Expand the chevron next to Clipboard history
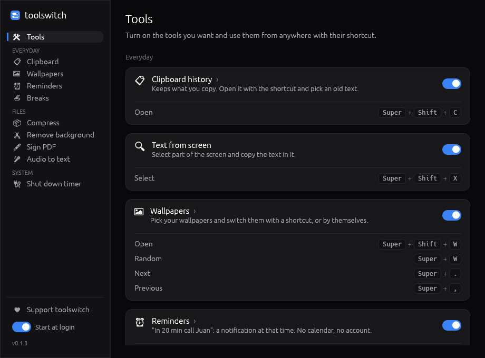Screen dimensions: 485x358 217,79
